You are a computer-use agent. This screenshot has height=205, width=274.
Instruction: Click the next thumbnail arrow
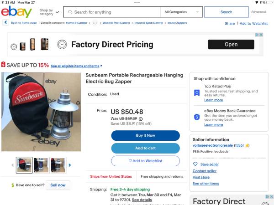(x=69, y=165)
